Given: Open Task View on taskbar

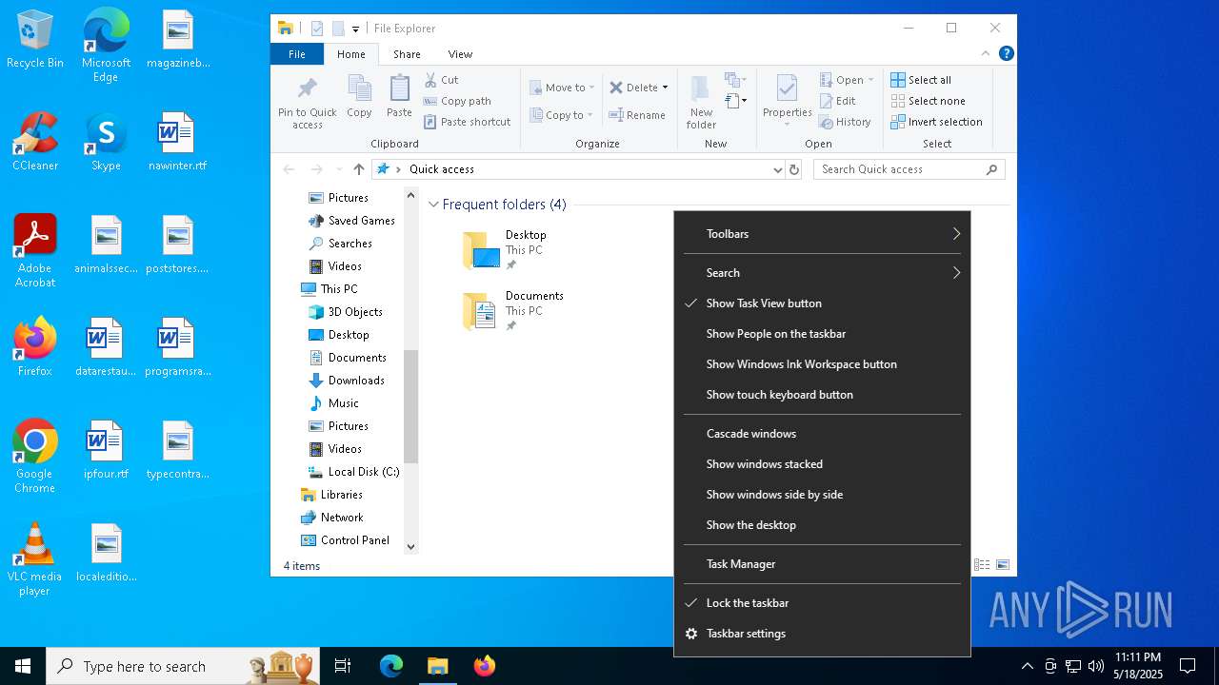Looking at the screenshot, I should pos(343,666).
